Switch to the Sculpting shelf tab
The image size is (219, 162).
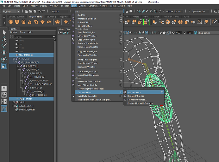click(51, 17)
